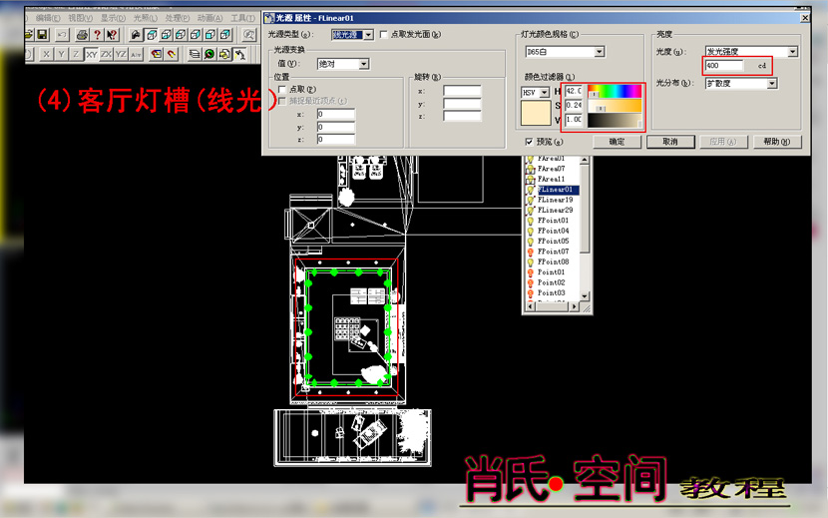Switch to the ZX plane view
This screenshot has width=828, height=518.
tap(106, 54)
